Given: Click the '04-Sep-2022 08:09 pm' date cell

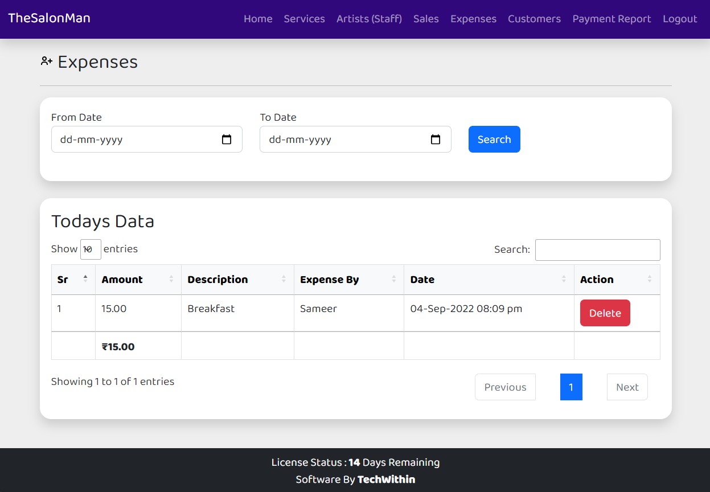Looking at the screenshot, I should click(x=489, y=313).
